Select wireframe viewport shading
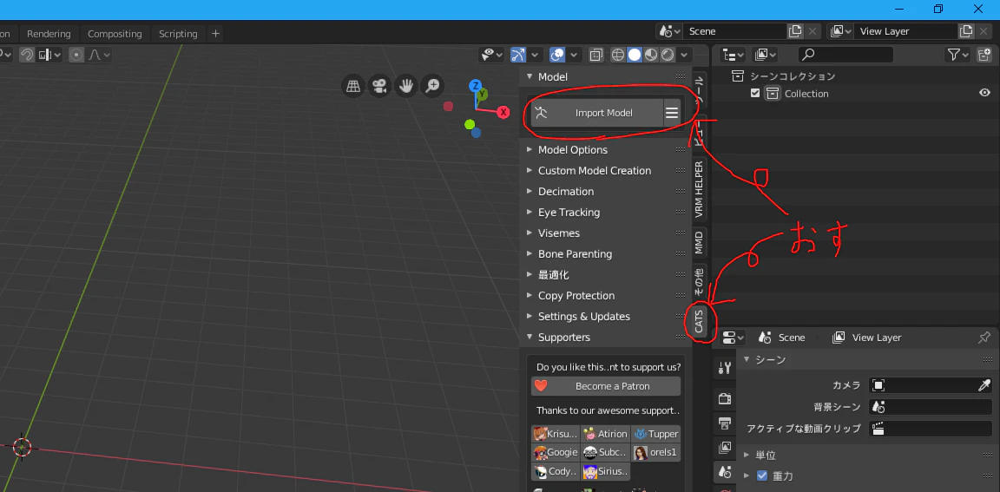Screen dimensions: 1000x492 point(617,55)
